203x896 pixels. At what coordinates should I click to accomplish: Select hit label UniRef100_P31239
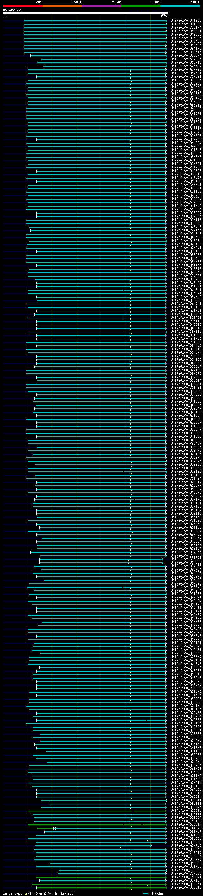(x=186, y=342)
